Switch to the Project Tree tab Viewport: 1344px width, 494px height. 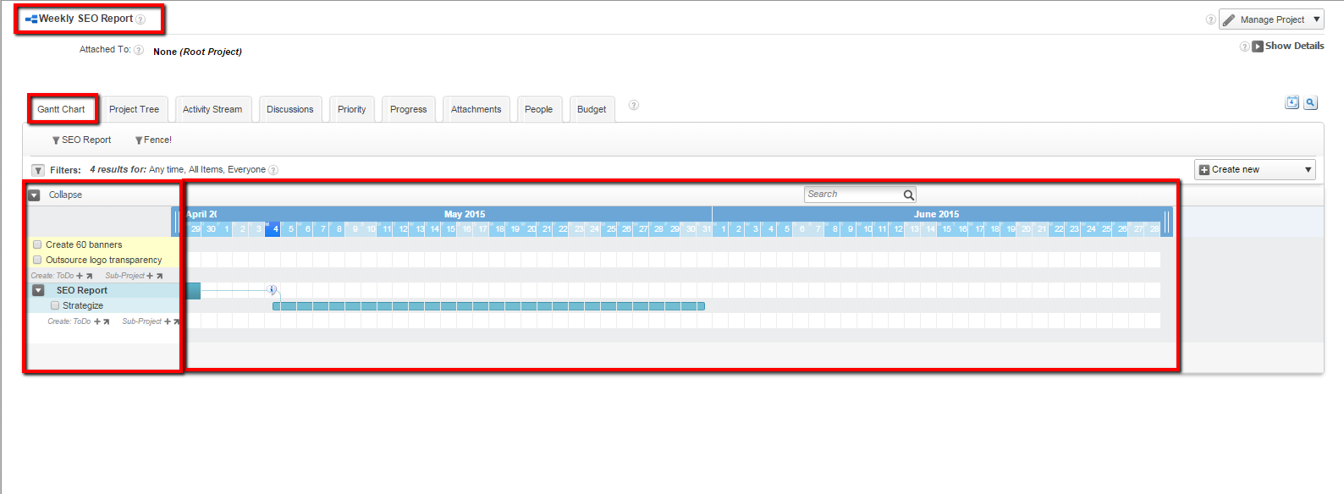[x=134, y=109]
